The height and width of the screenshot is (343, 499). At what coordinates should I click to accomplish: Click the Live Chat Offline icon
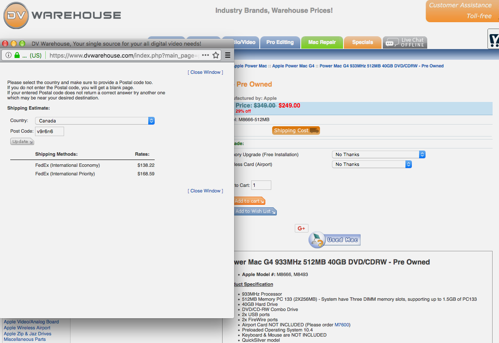point(405,42)
